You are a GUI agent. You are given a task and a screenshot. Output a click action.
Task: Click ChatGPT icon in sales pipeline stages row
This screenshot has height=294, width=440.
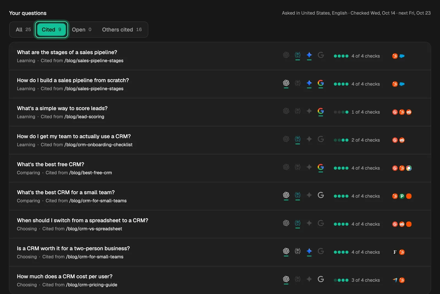coord(286,55)
